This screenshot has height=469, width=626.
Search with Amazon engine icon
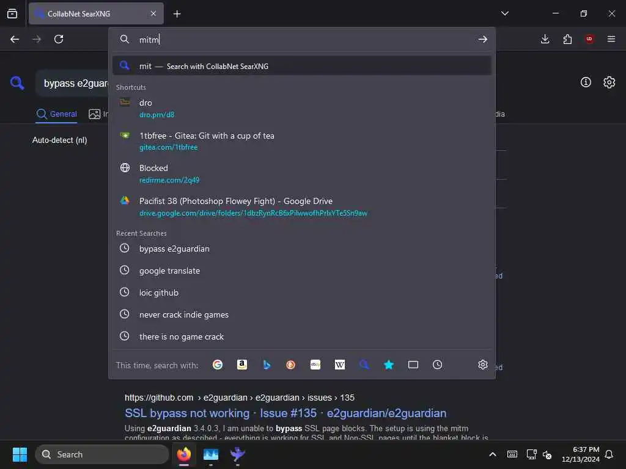point(242,365)
